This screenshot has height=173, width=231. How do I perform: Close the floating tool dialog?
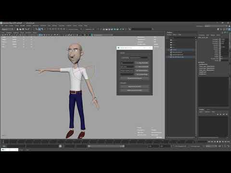(150, 48)
